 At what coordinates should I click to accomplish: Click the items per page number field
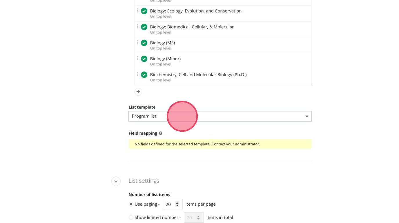pyautogui.click(x=169, y=204)
